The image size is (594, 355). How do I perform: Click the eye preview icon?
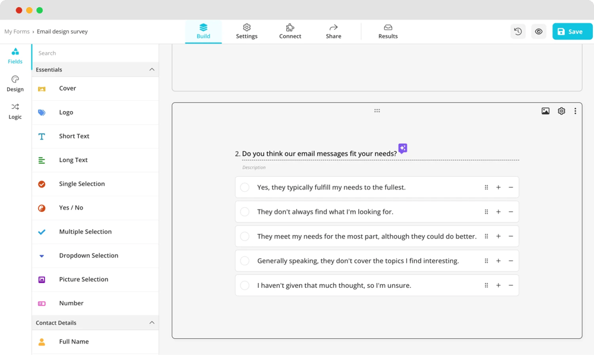539,31
